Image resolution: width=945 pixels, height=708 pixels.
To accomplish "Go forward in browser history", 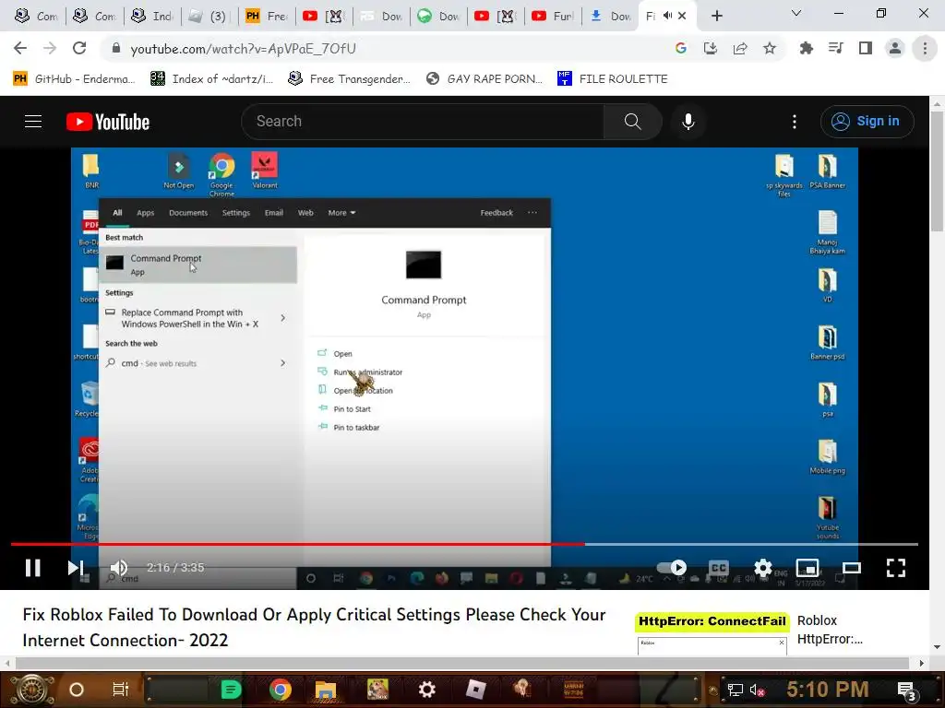I will (x=50, y=48).
